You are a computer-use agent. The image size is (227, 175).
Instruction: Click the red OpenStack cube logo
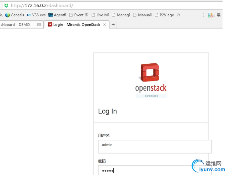coord(149,72)
